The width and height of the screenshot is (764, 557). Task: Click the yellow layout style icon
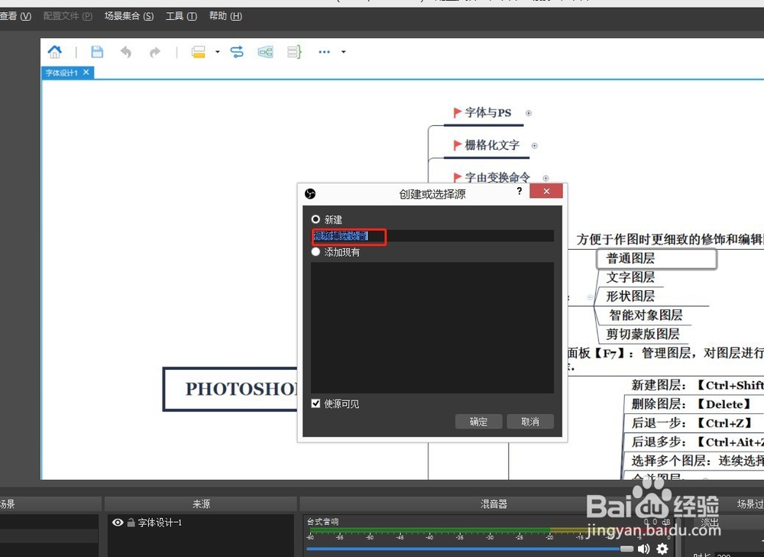[199, 52]
